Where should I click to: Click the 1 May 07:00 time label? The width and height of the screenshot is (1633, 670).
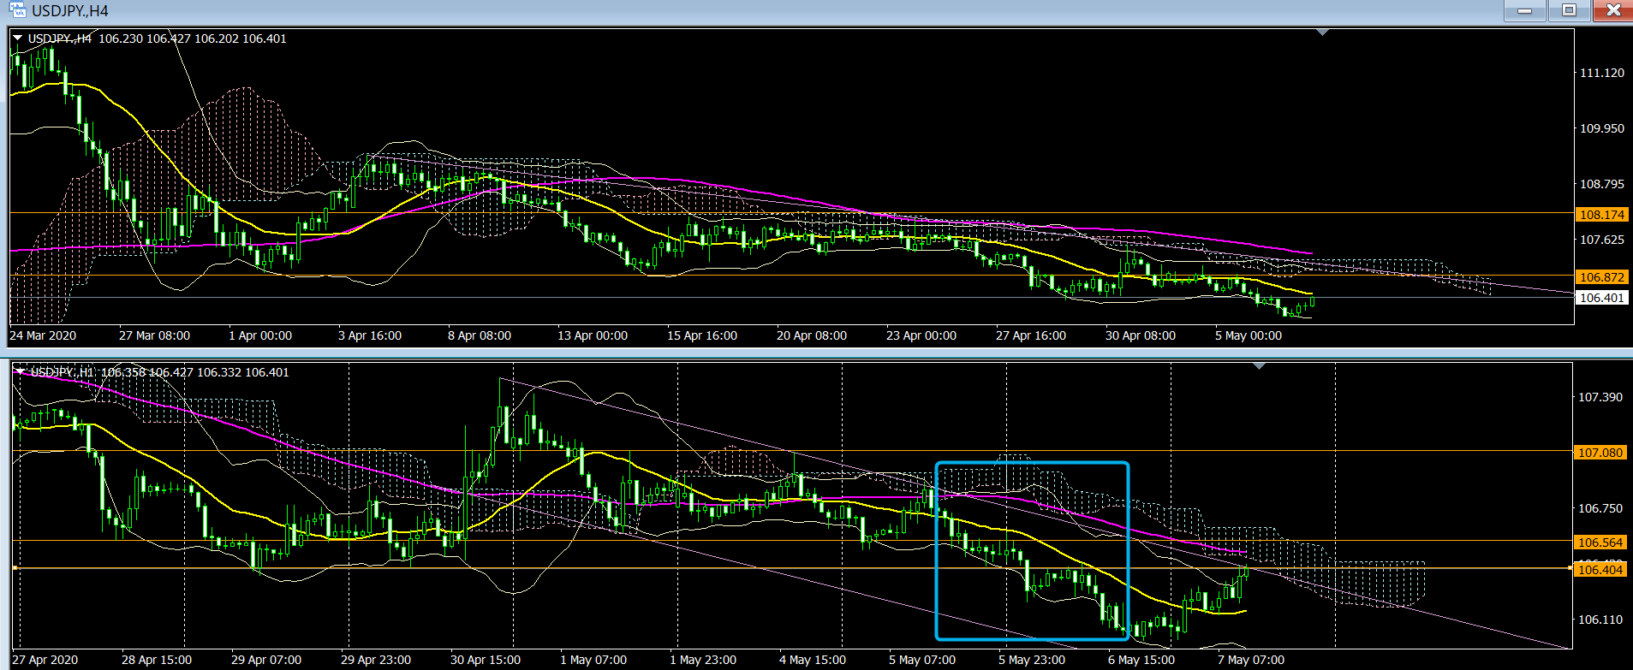593,660
